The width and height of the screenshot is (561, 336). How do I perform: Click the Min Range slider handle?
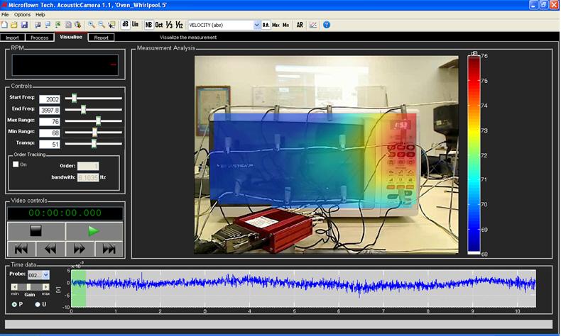pos(95,132)
